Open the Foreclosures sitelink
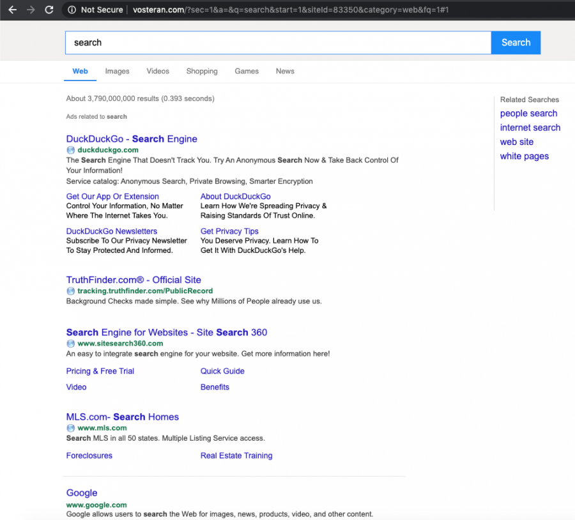This screenshot has height=520, width=575. point(89,456)
